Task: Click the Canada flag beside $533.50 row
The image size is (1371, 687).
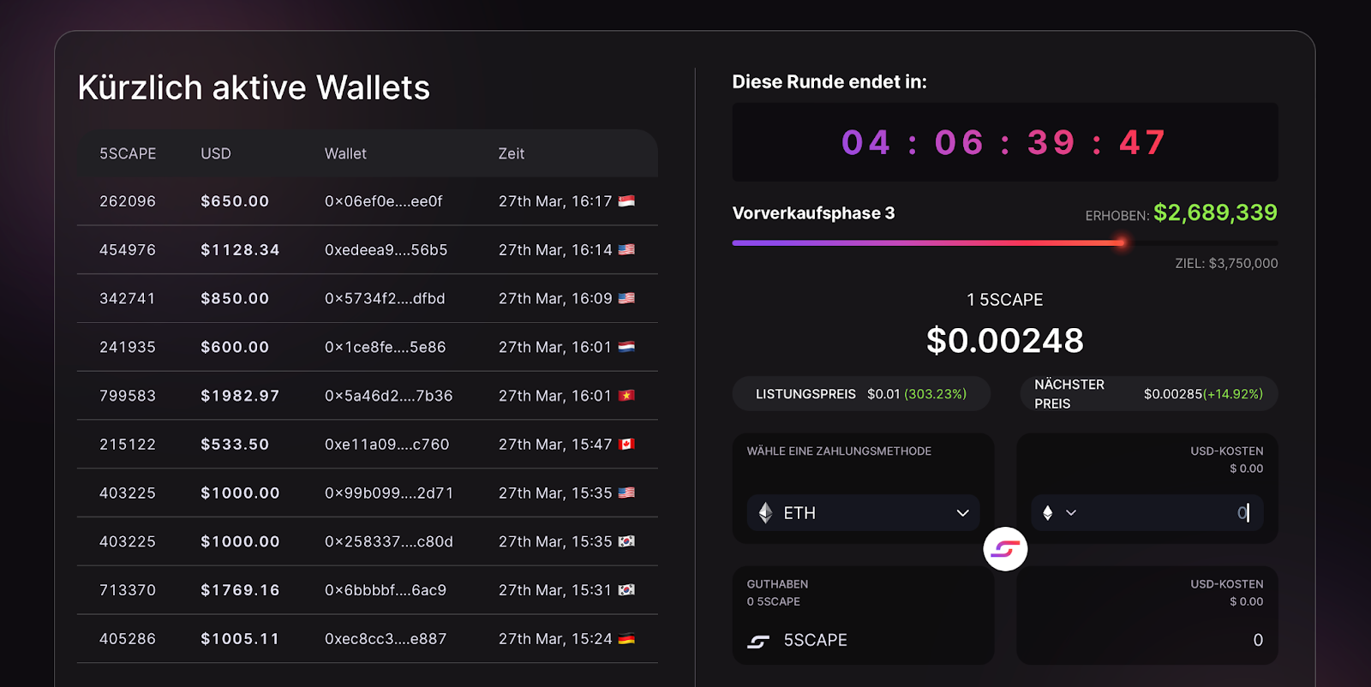Action: [626, 445]
